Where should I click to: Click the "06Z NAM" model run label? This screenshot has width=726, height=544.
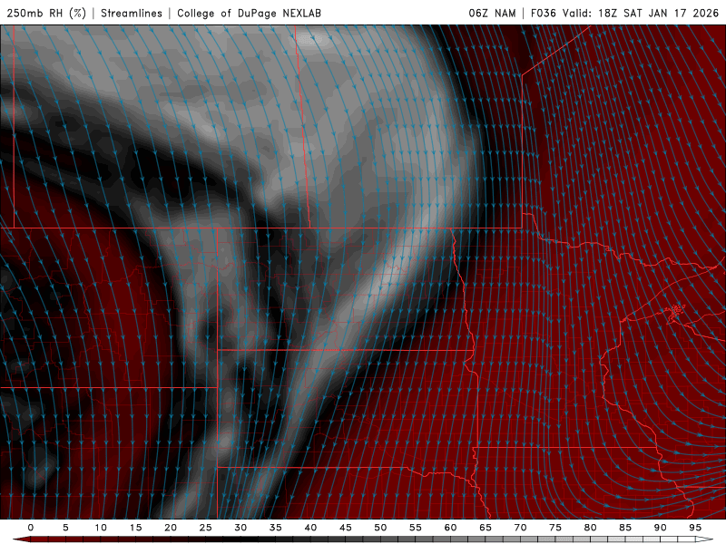[493, 13]
